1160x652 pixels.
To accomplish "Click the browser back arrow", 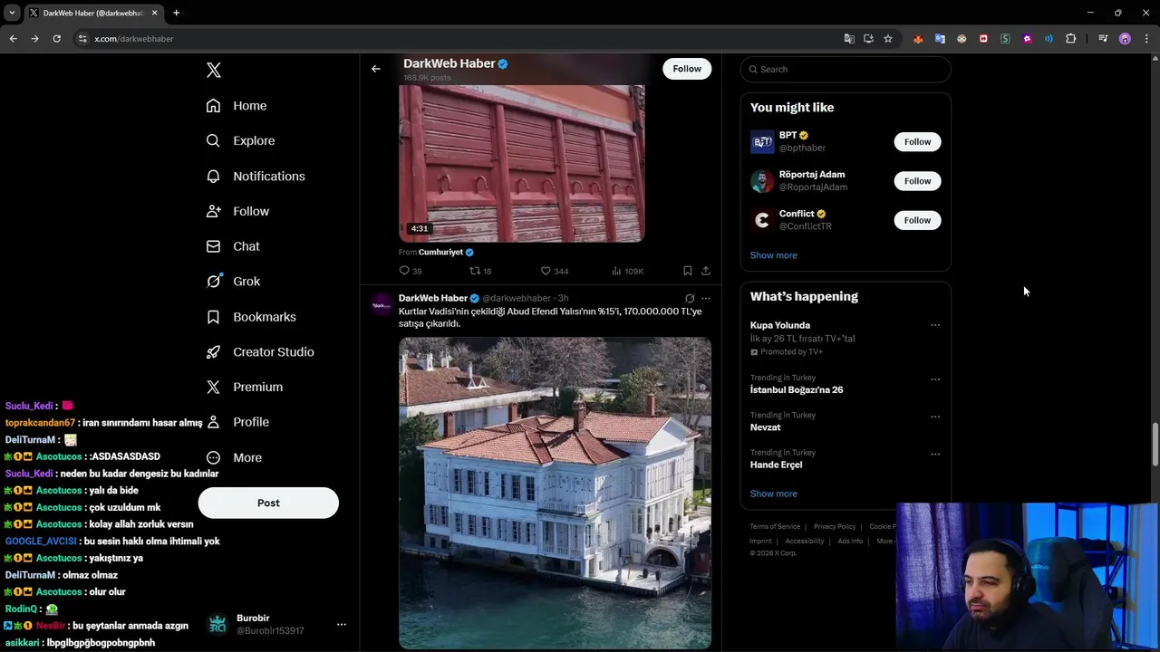I will coord(13,38).
